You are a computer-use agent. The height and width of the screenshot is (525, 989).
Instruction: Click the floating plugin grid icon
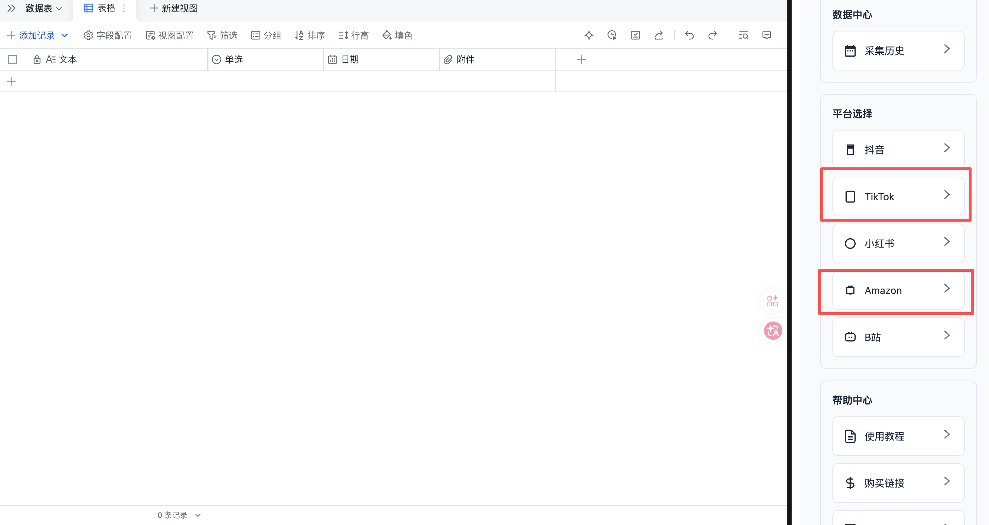pos(772,301)
